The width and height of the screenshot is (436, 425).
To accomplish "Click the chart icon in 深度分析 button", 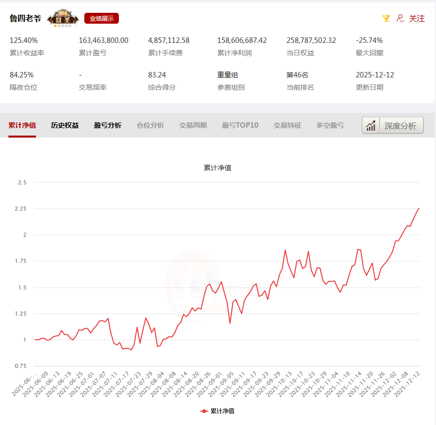I will point(370,126).
